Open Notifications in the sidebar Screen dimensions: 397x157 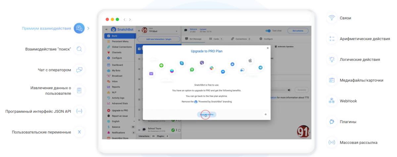coord(121,133)
